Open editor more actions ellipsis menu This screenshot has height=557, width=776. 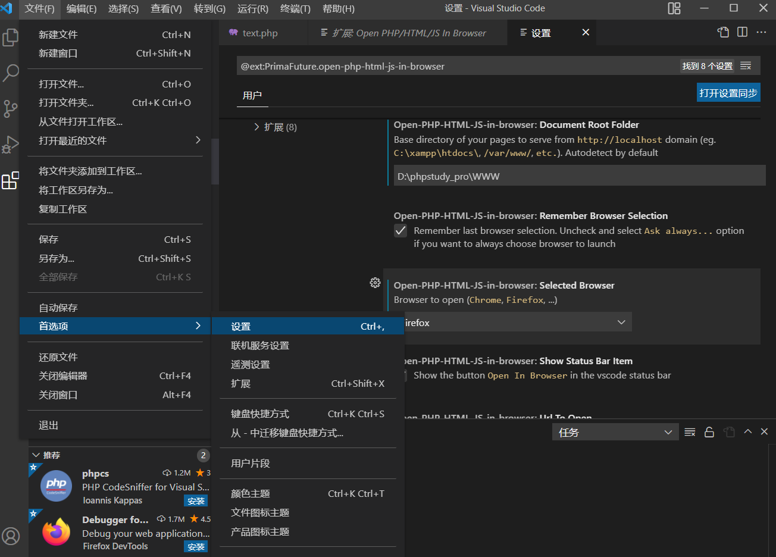click(761, 32)
